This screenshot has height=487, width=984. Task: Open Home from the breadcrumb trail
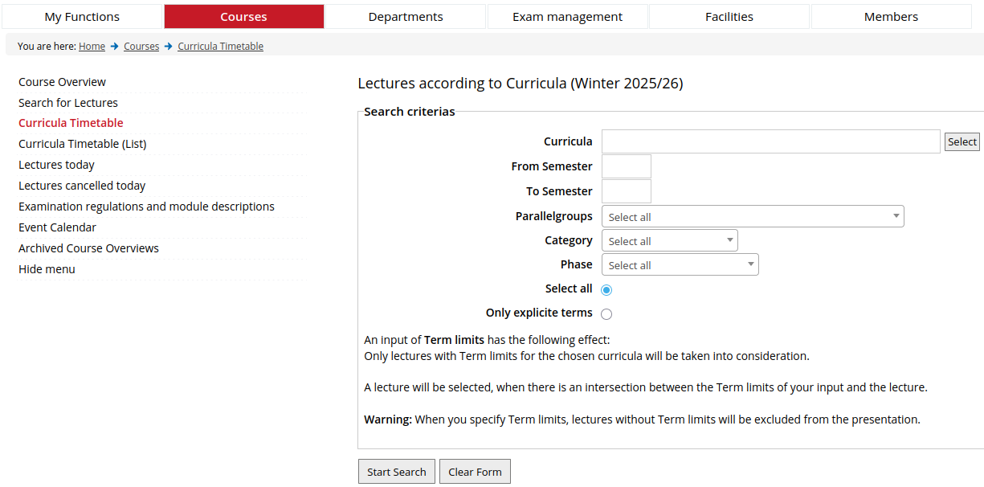point(92,46)
